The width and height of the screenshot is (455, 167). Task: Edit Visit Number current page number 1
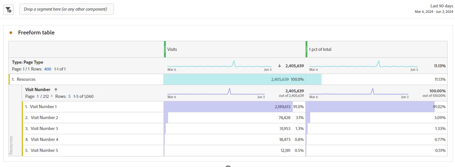[37, 96]
